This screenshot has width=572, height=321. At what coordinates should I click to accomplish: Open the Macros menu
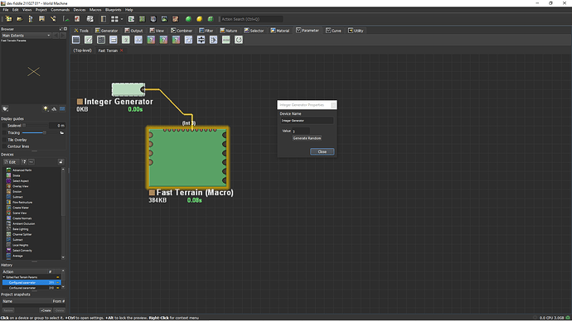95,10
